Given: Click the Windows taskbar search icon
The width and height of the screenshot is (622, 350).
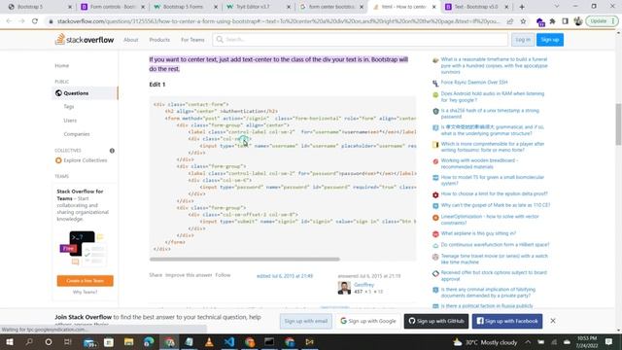Looking at the screenshot, I should click(x=29, y=341).
